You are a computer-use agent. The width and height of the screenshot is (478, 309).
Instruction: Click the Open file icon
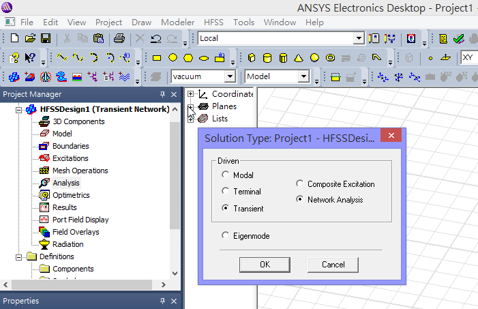tap(30, 38)
